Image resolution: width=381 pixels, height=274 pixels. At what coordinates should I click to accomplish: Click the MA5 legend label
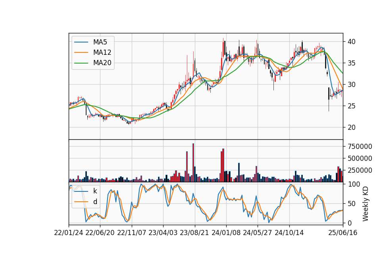tap(100, 42)
